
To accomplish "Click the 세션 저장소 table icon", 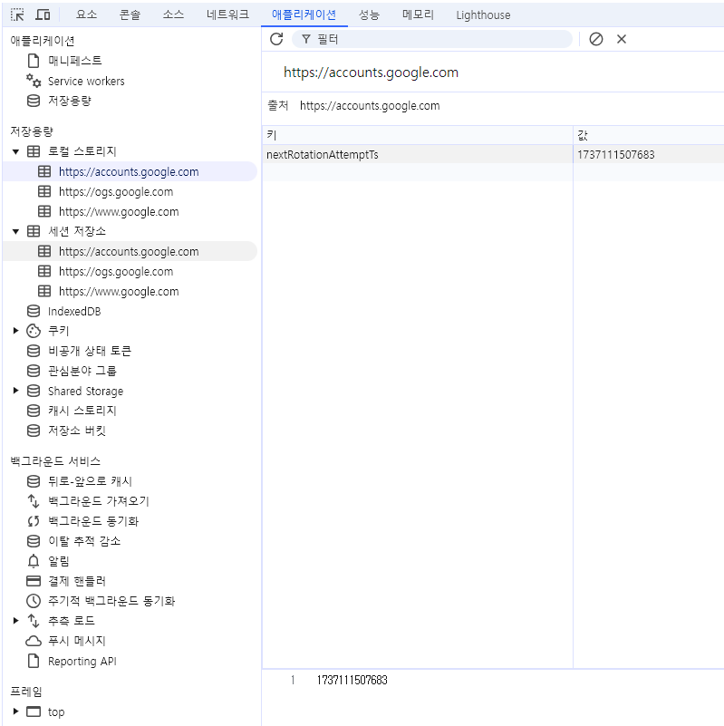I will pyautogui.click(x=34, y=231).
